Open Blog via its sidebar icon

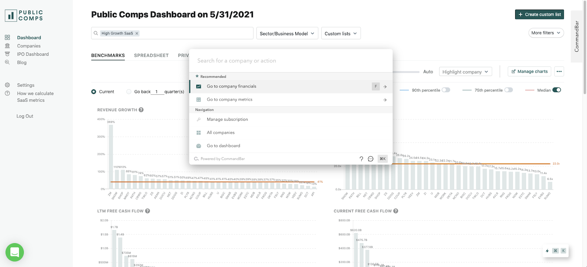[x=7, y=62]
